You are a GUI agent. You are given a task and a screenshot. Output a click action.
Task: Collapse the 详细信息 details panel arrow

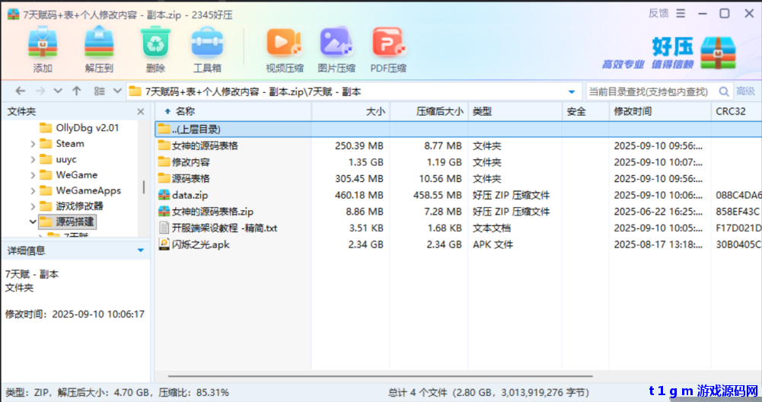pyautogui.click(x=140, y=250)
